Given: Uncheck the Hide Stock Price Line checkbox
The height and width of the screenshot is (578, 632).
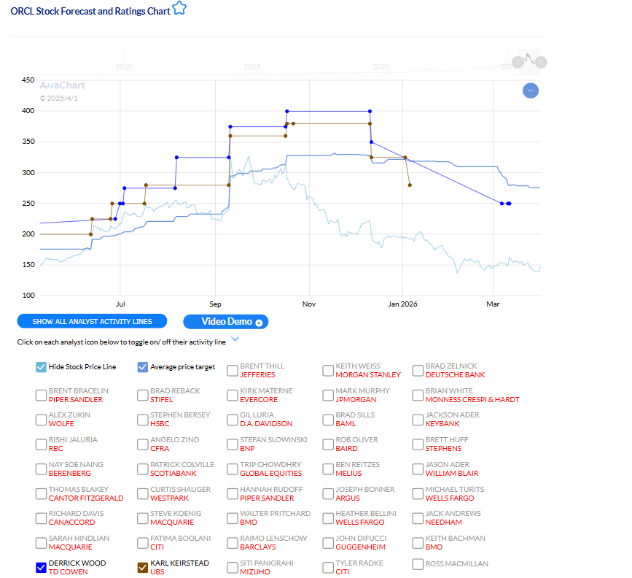Looking at the screenshot, I should pos(41,367).
